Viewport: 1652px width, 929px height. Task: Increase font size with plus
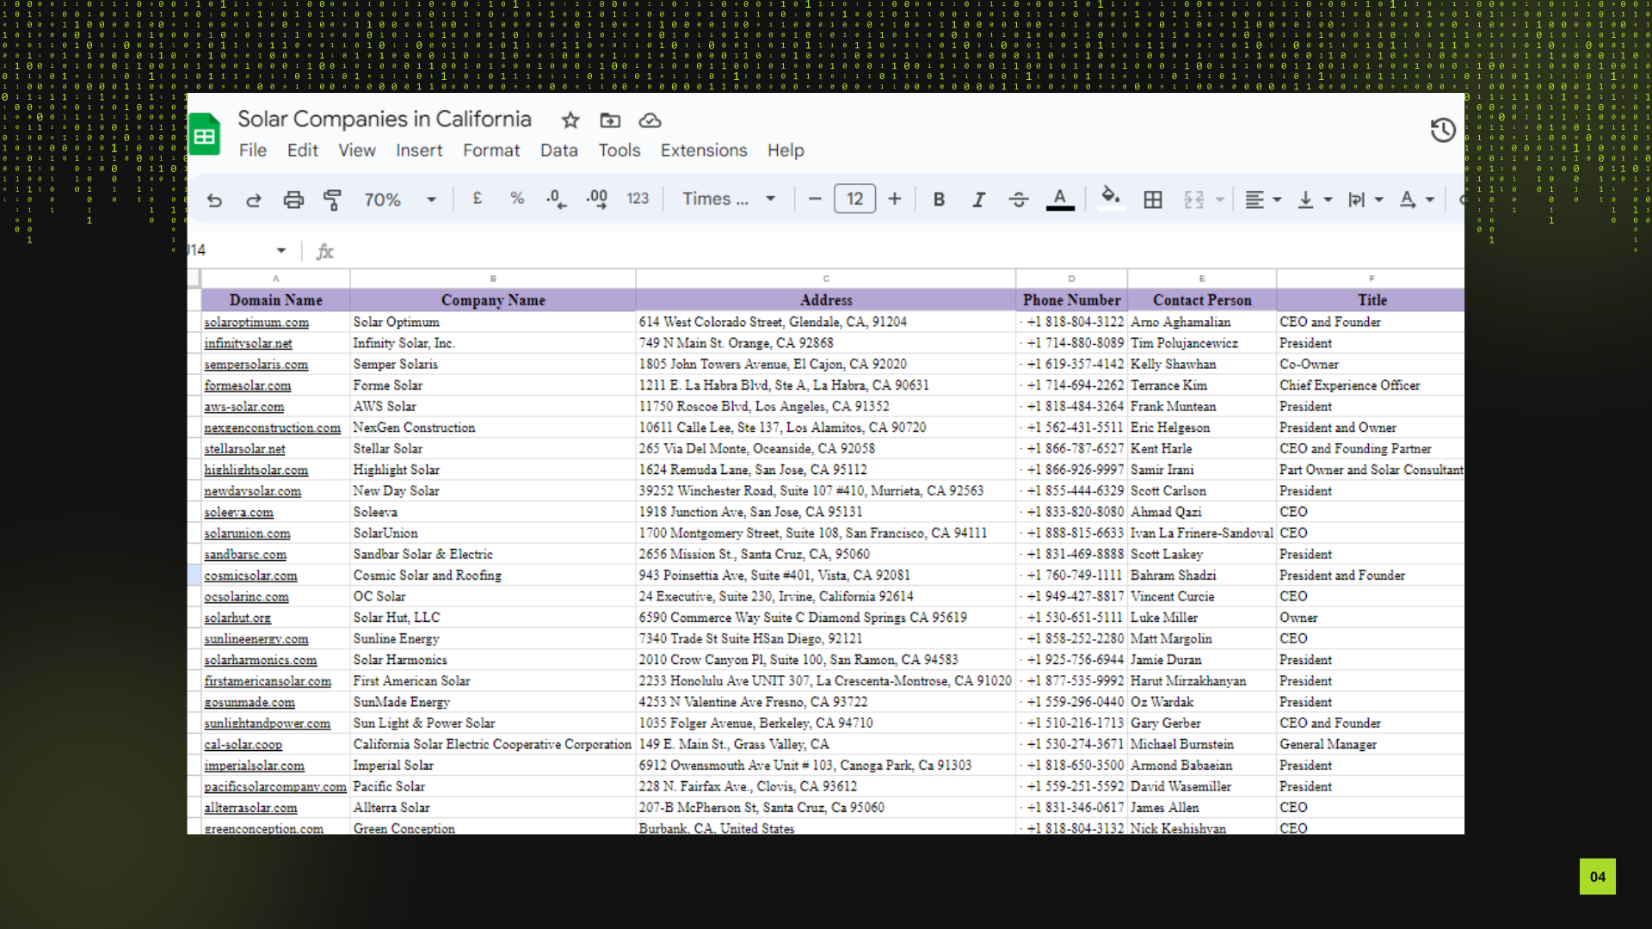[x=895, y=199]
